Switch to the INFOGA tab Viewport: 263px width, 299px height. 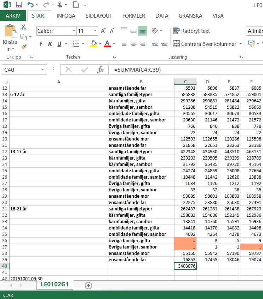click(x=66, y=16)
